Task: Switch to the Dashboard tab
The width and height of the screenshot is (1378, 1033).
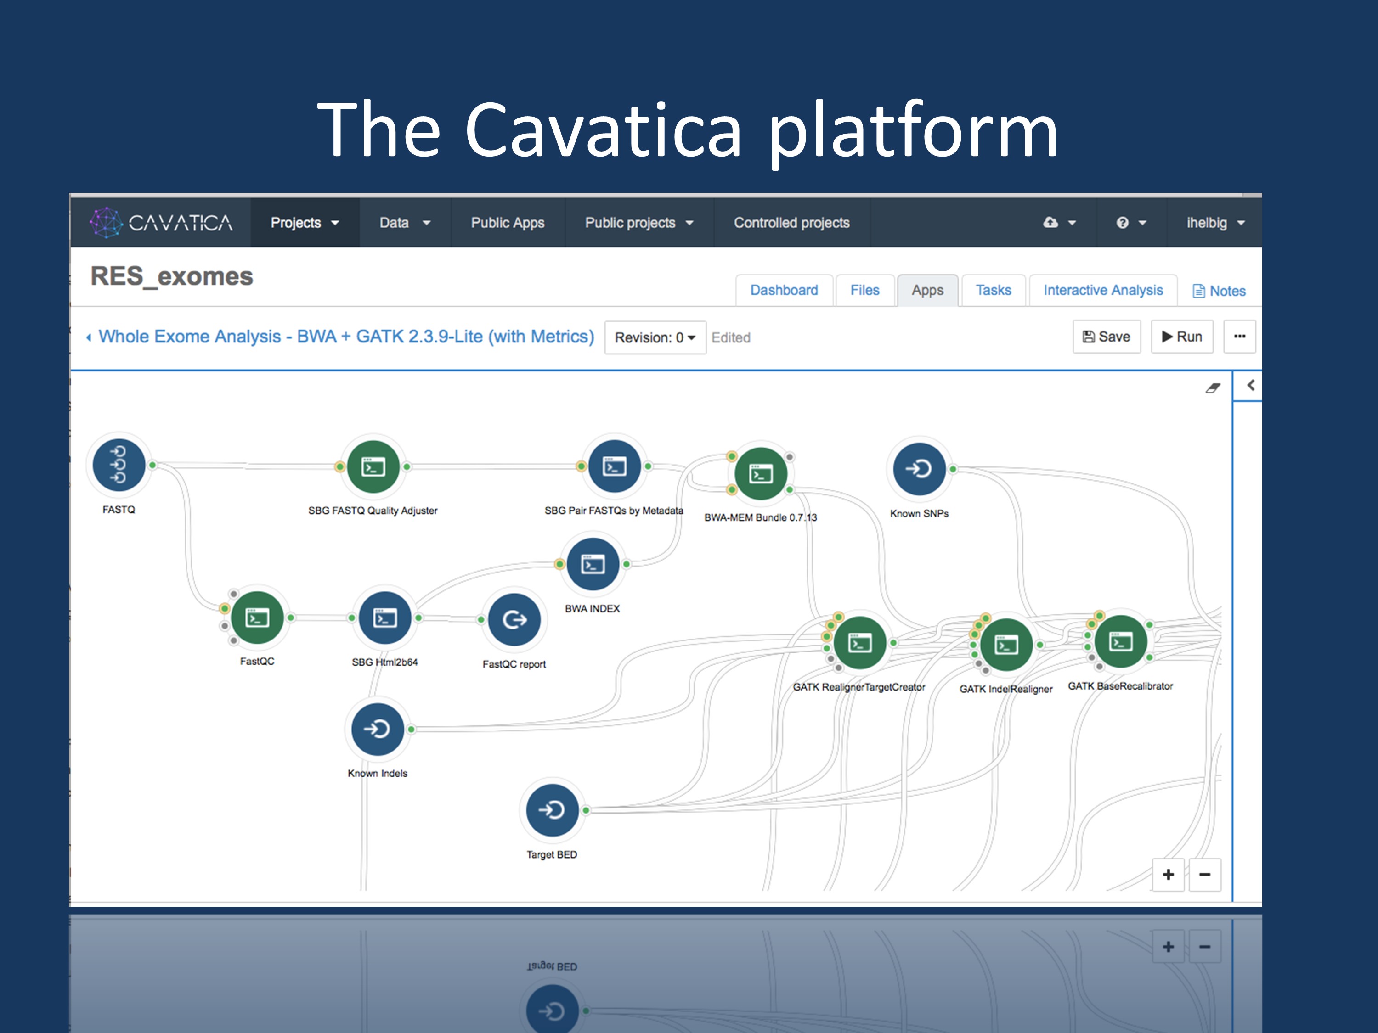Action: [x=784, y=290]
